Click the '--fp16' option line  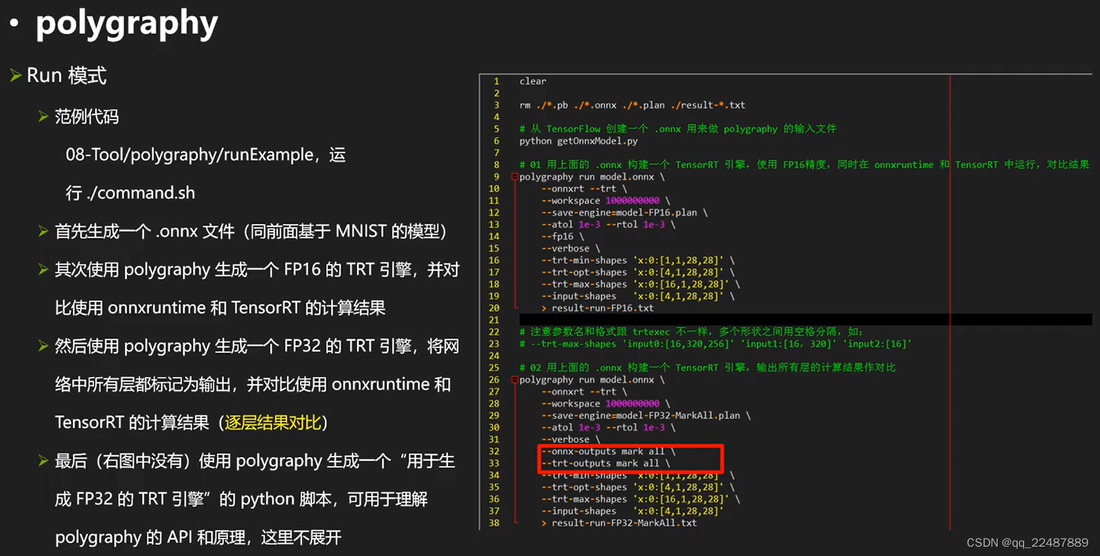point(563,236)
